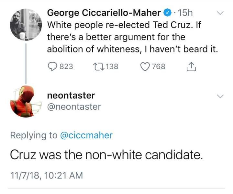Click the 768 likes count

(159, 67)
